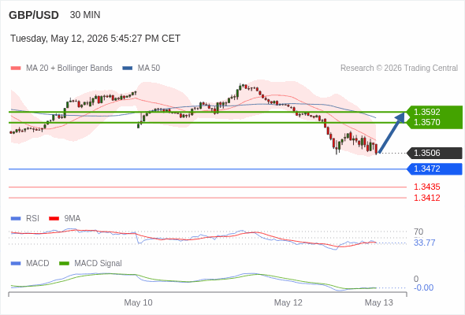Click the blue upward forecast arrow
This screenshot has height=315, width=465.
392,132
